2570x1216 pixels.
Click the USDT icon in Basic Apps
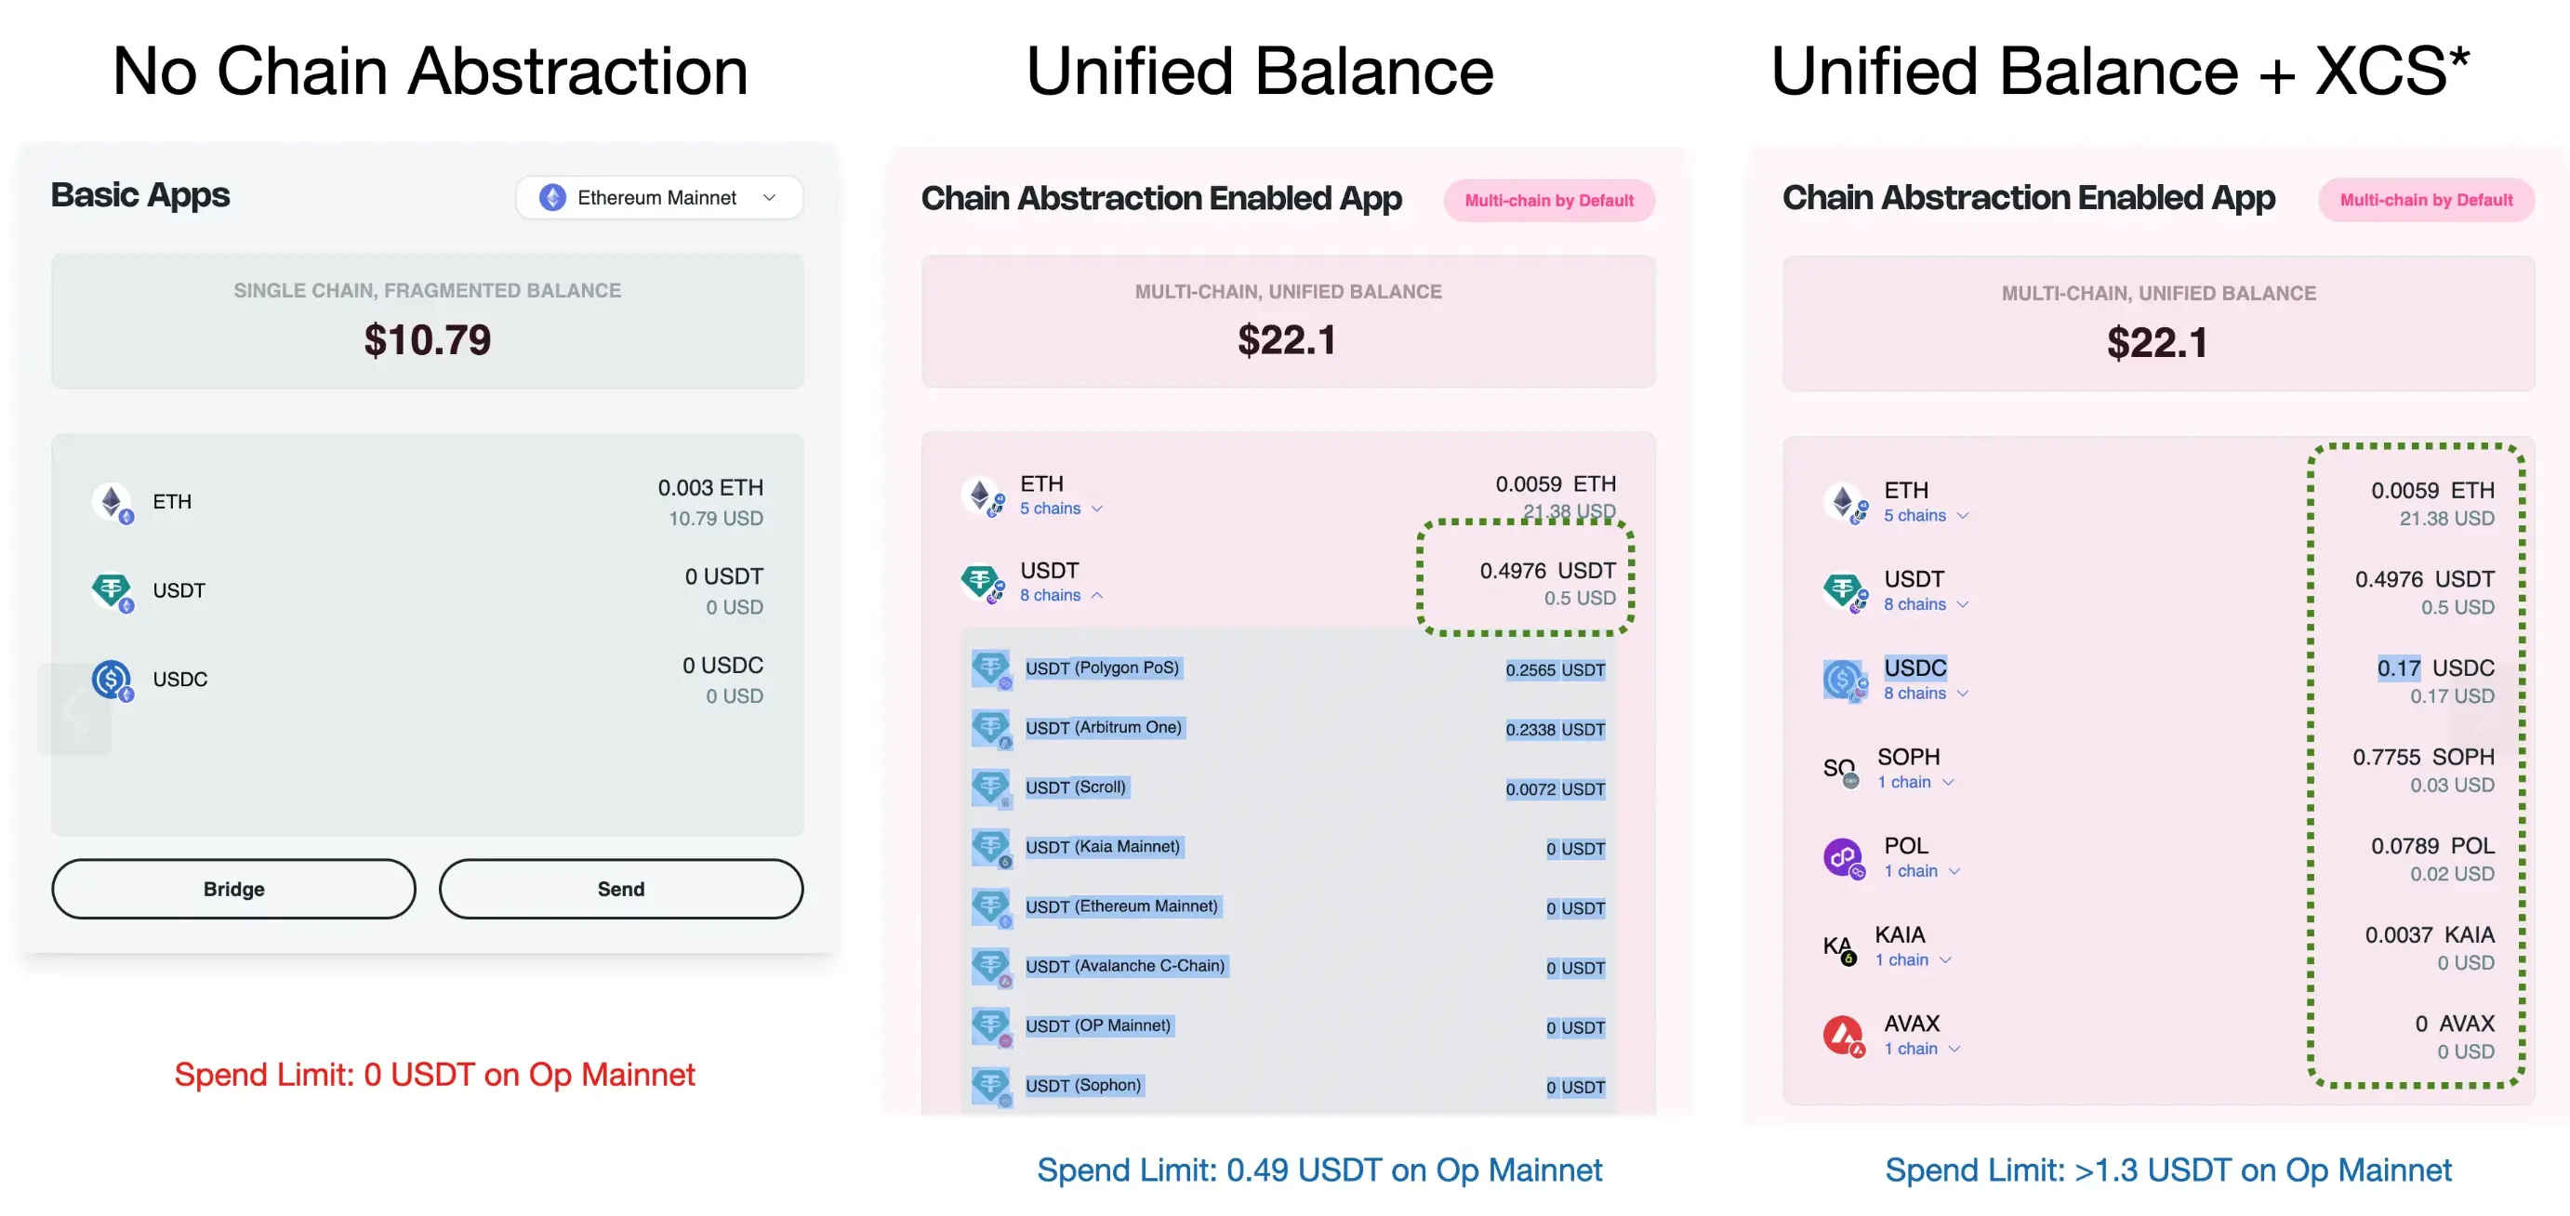click(x=112, y=591)
